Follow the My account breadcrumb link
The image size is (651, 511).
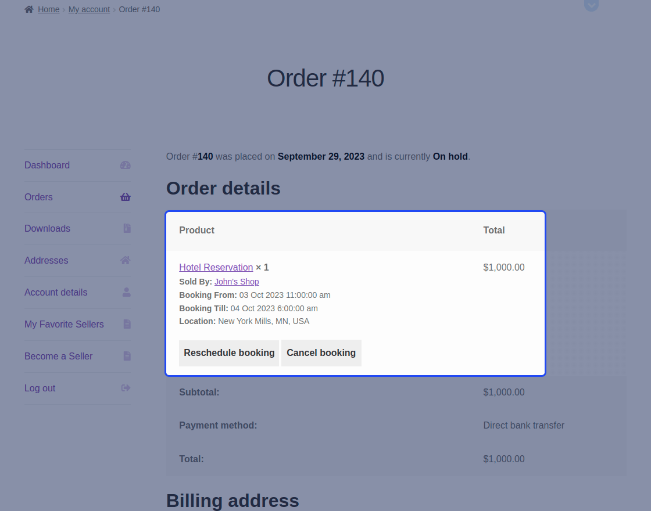coord(89,9)
